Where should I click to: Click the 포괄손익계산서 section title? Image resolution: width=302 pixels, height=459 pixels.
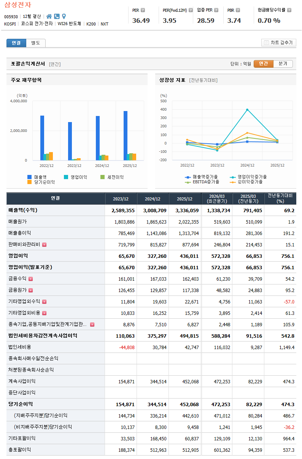coord(28,64)
